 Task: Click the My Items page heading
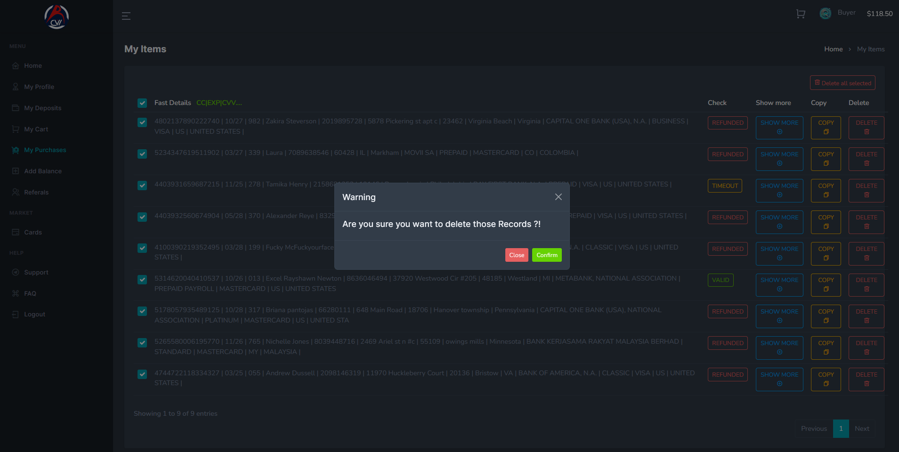145,49
